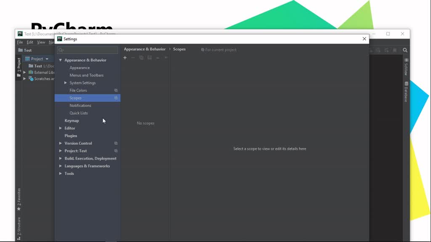Click the project-level icon beside File Colors
The width and height of the screenshot is (431, 242).
pos(116,90)
